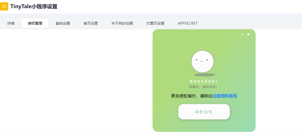This screenshot has height=132, width=302.
Task: Follow the 自助授权系统 link
Action: pos(225,96)
